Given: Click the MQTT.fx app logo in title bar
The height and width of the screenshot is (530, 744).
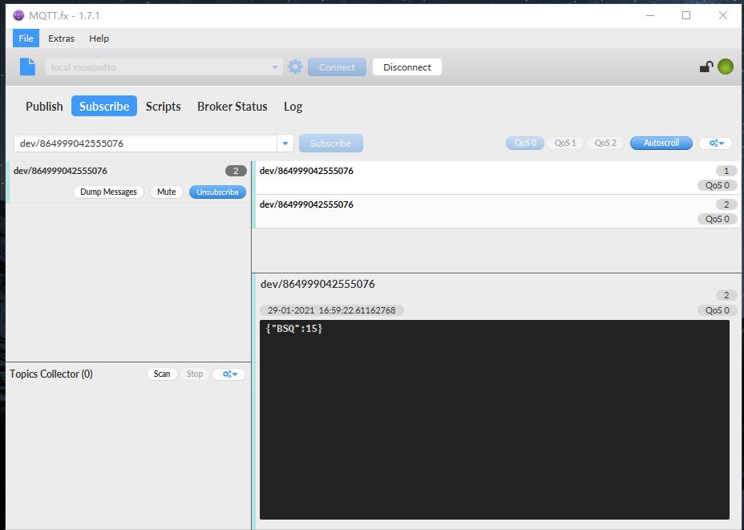Looking at the screenshot, I should coord(19,15).
